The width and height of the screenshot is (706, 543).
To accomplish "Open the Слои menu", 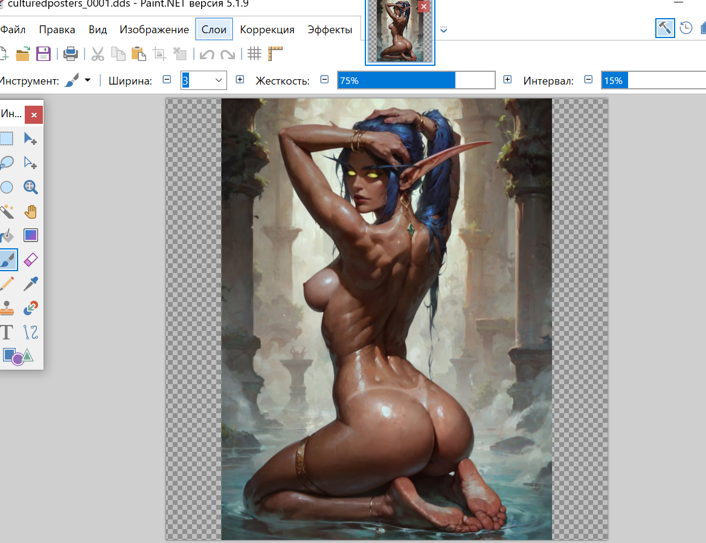I will [214, 30].
